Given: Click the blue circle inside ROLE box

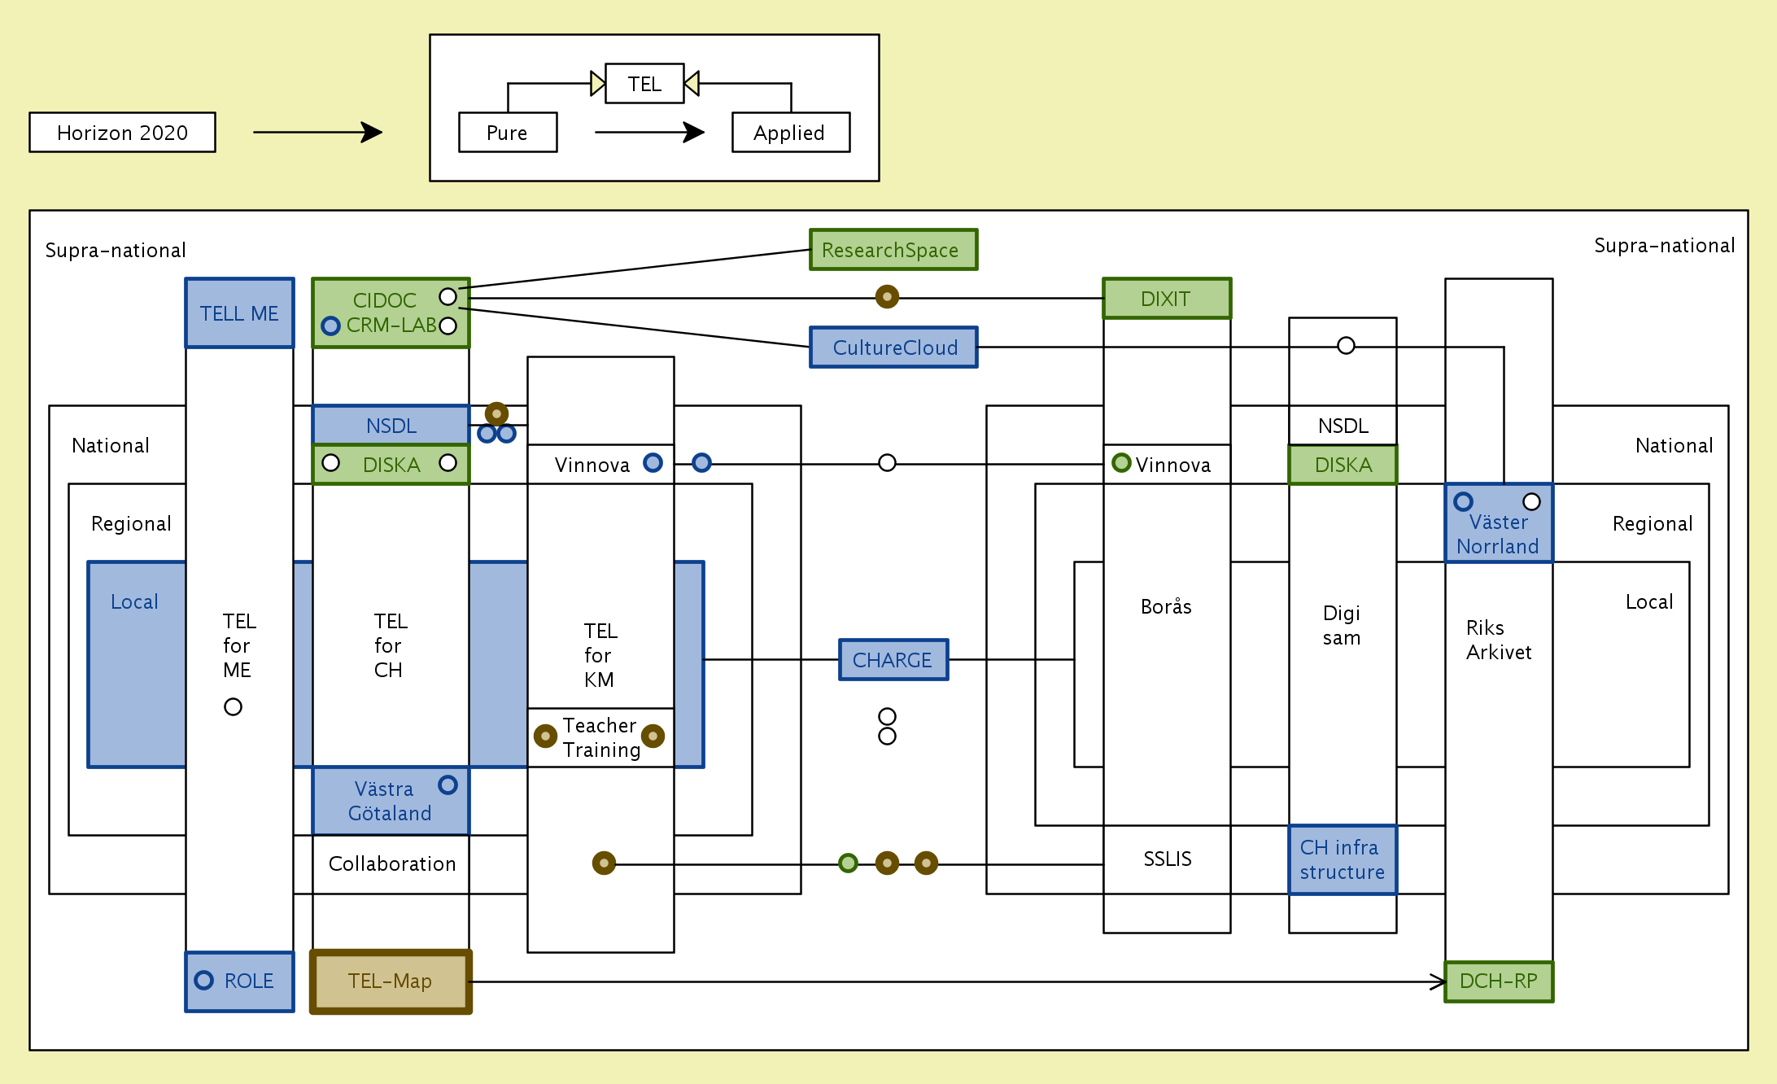Looking at the screenshot, I should pos(204,980).
